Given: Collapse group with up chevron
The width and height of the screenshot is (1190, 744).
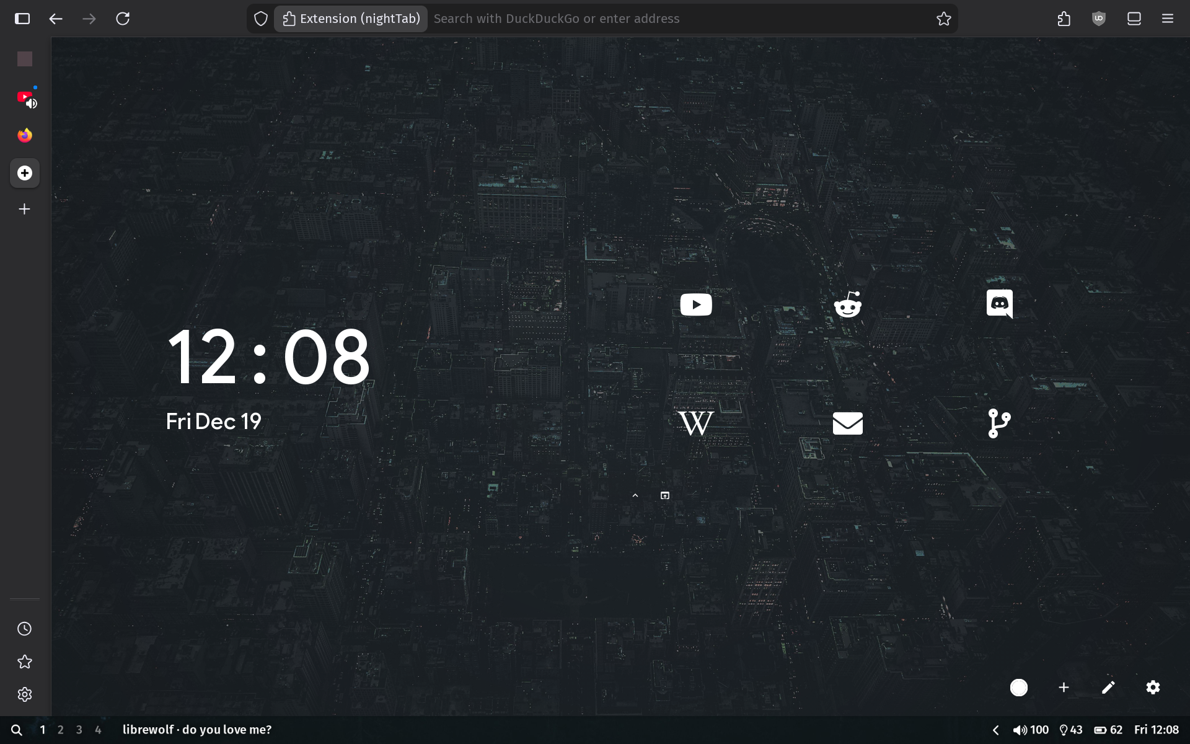Looking at the screenshot, I should [x=635, y=495].
